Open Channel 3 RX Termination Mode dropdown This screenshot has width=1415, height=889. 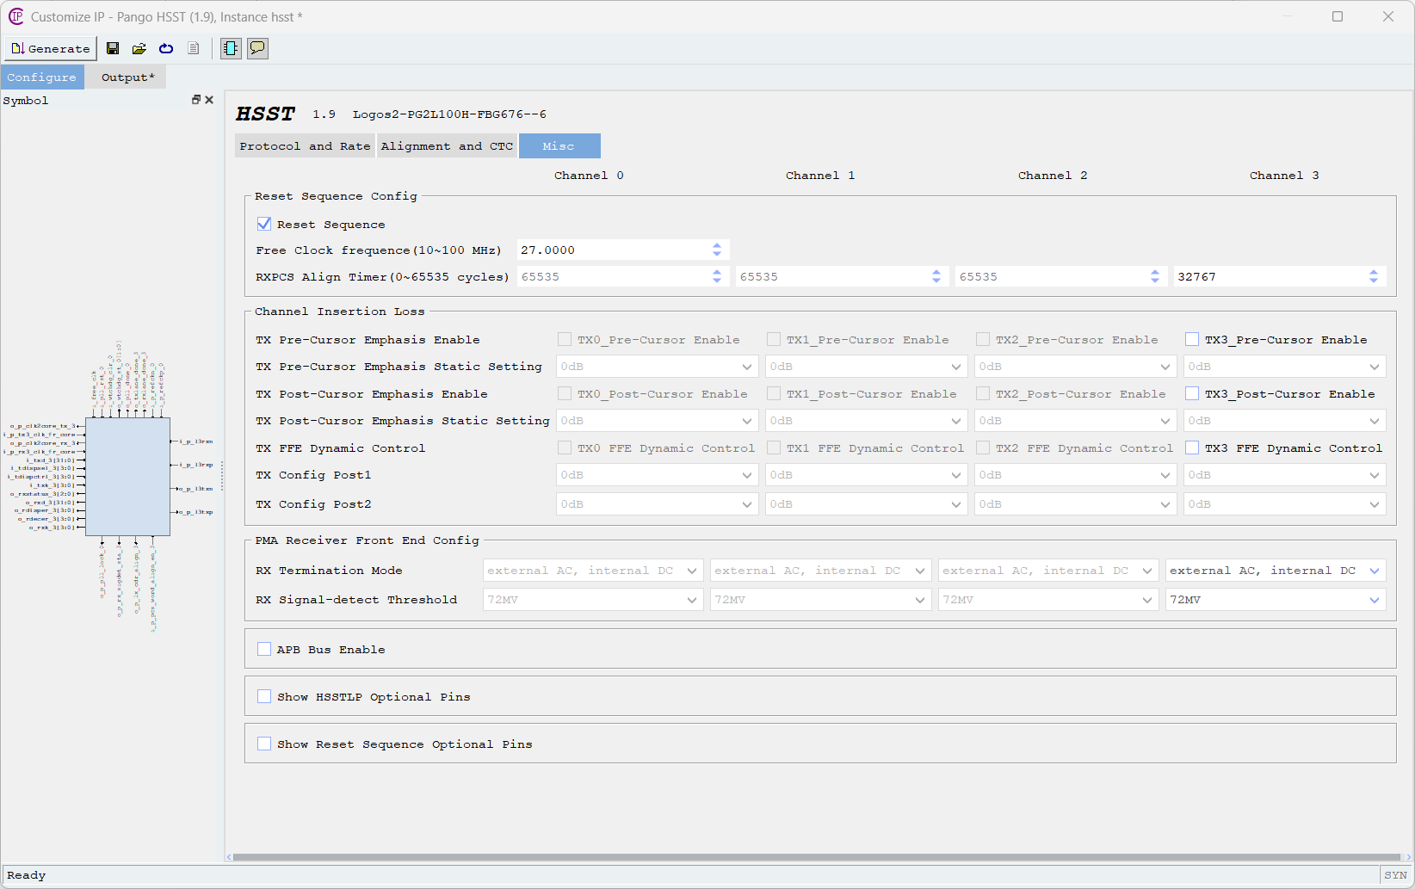pyautogui.click(x=1276, y=571)
